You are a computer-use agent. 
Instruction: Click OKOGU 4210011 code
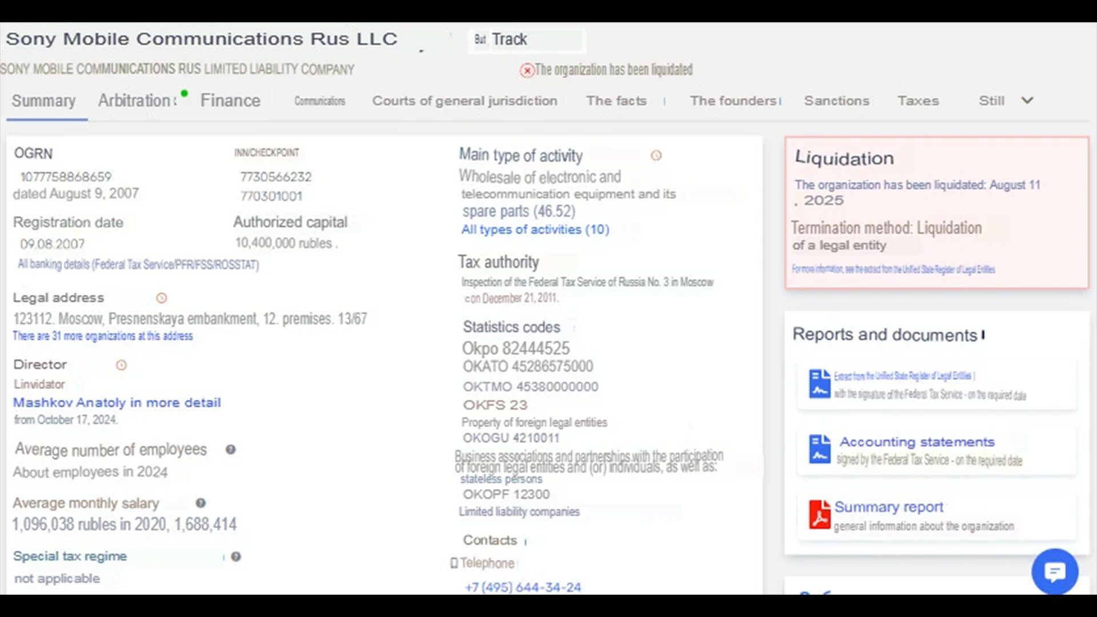[511, 438]
